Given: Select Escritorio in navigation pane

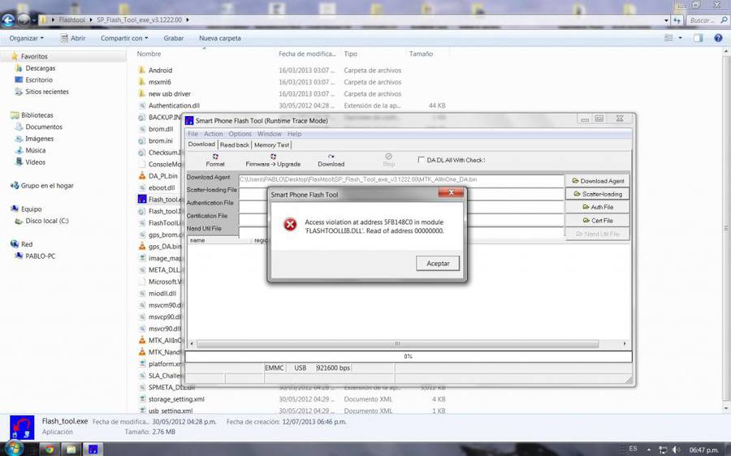Looking at the screenshot, I should tap(39, 80).
